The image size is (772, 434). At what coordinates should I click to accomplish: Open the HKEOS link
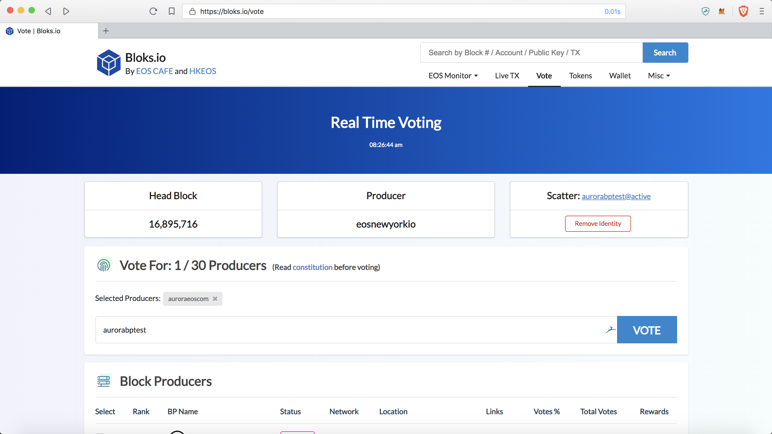click(x=203, y=71)
